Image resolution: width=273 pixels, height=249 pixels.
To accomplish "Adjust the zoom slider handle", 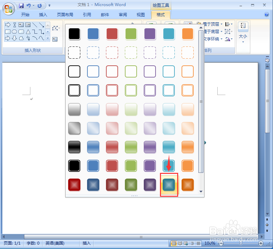I will click(241, 243).
